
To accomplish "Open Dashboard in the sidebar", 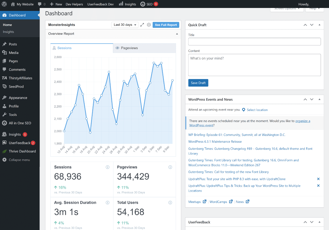I will point(20,15).
